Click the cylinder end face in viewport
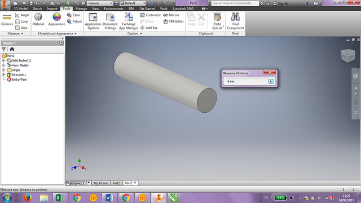Image resolution: width=361 pixels, height=203 pixels. (x=207, y=100)
